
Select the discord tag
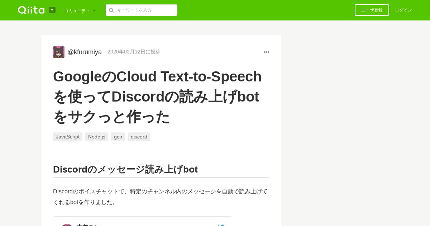[x=139, y=137]
